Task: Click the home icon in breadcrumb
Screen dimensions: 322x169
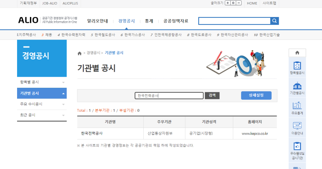Action: tap(80, 54)
